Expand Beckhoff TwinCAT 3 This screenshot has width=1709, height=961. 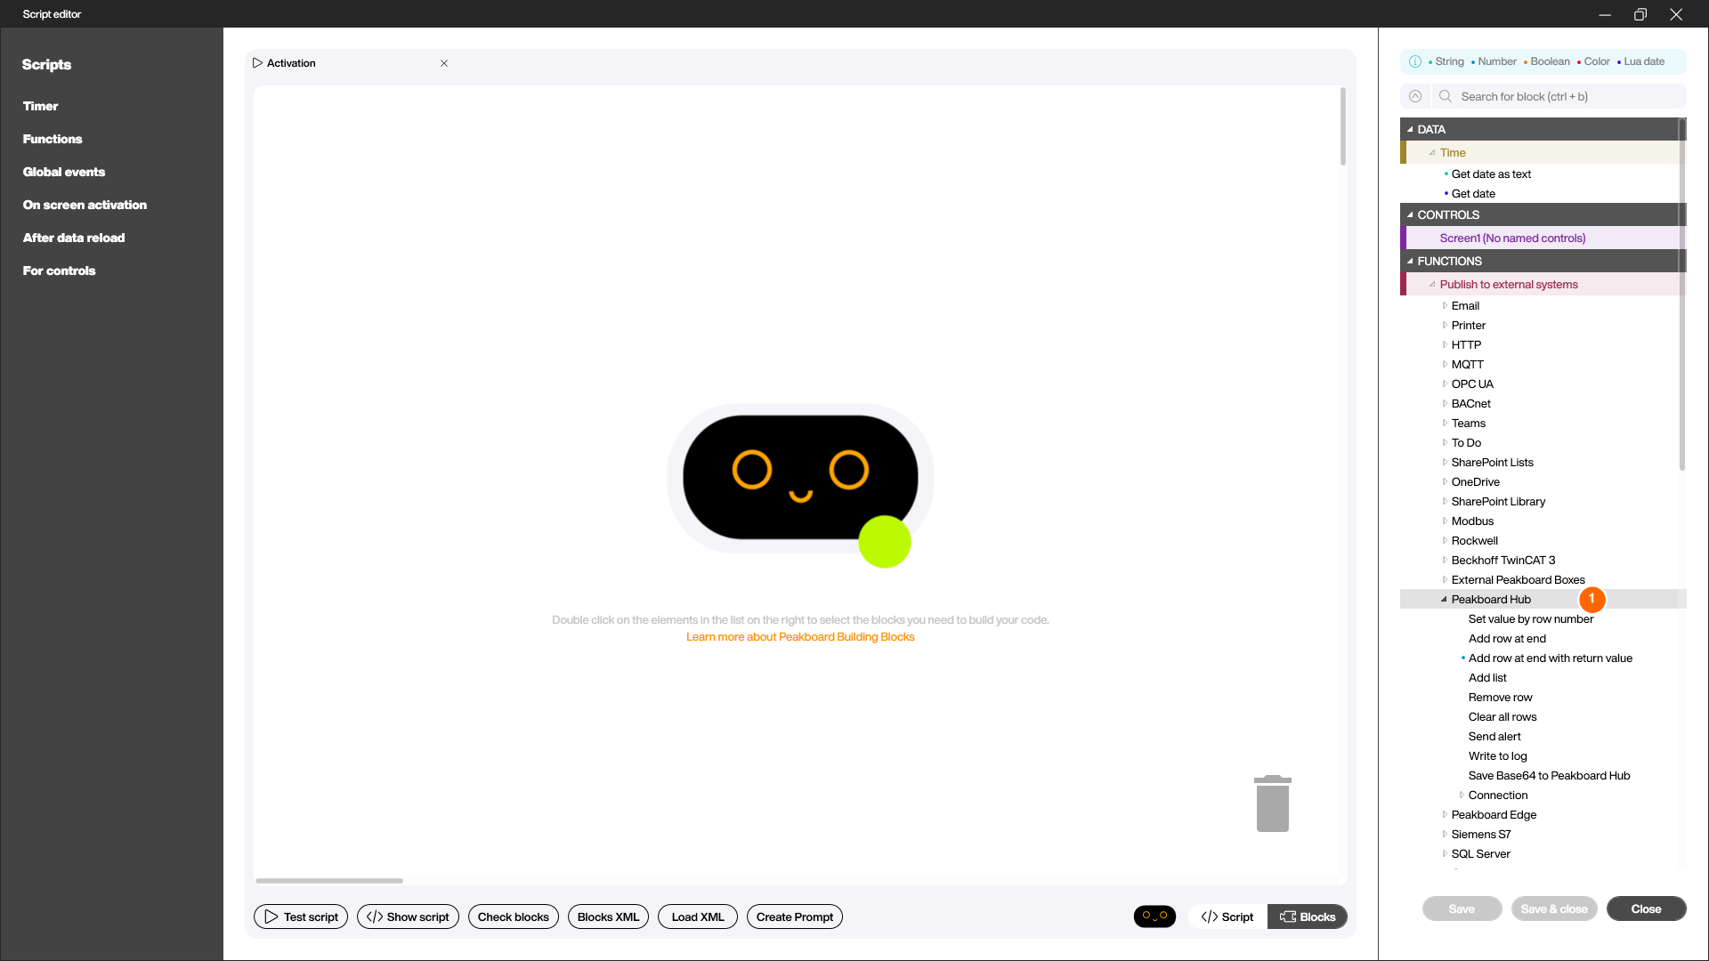(x=1445, y=560)
